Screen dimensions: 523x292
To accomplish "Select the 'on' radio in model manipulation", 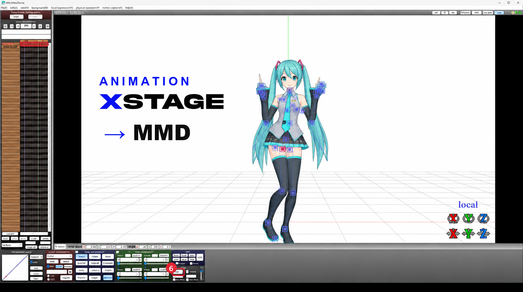I will point(48,276).
